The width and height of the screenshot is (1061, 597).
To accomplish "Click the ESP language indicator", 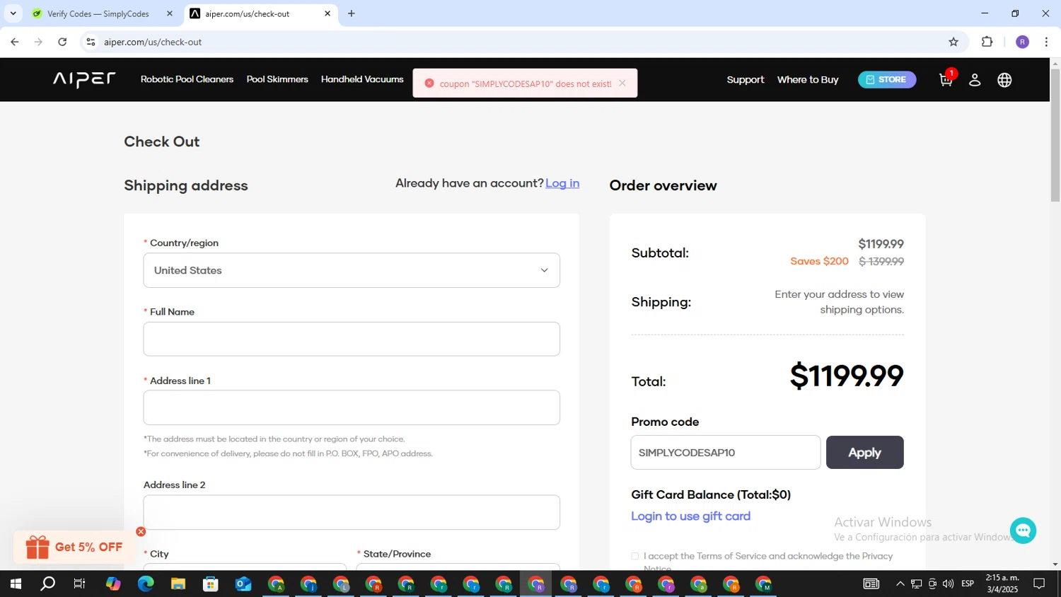I will pyautogui.click(x=968, y=584).
